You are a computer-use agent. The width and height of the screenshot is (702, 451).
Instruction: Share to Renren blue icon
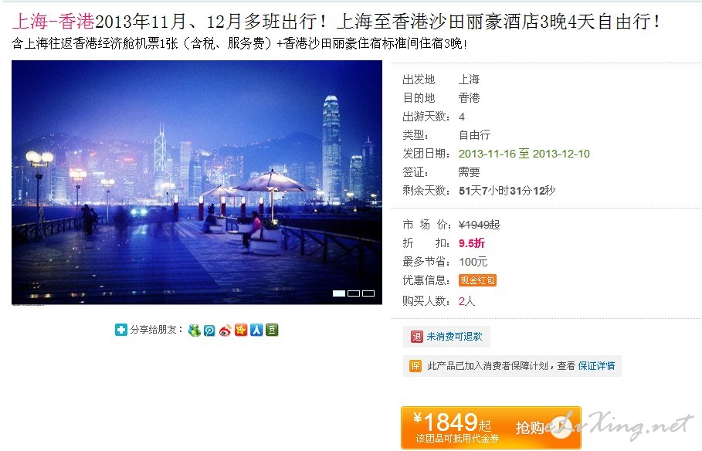pyautogui.click(x=256, y=330)
